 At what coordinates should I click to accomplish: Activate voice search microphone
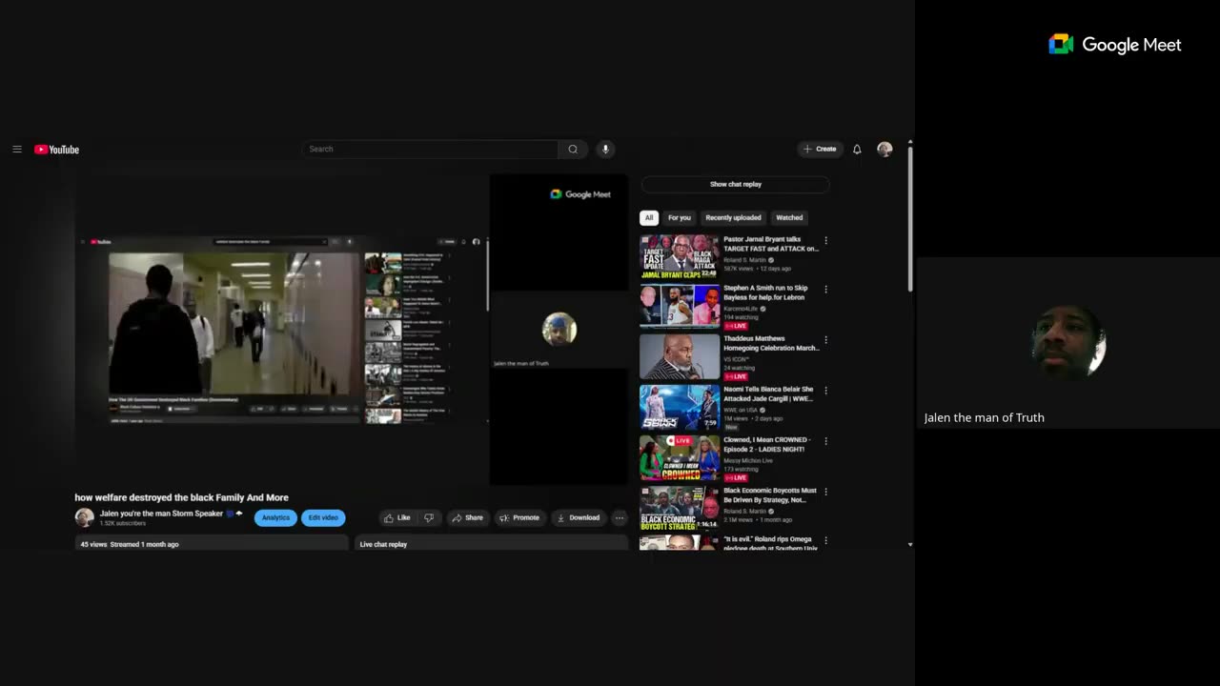click(604, 150)
